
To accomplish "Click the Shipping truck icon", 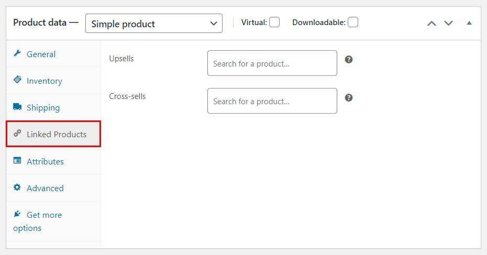I will coord(17,107).
